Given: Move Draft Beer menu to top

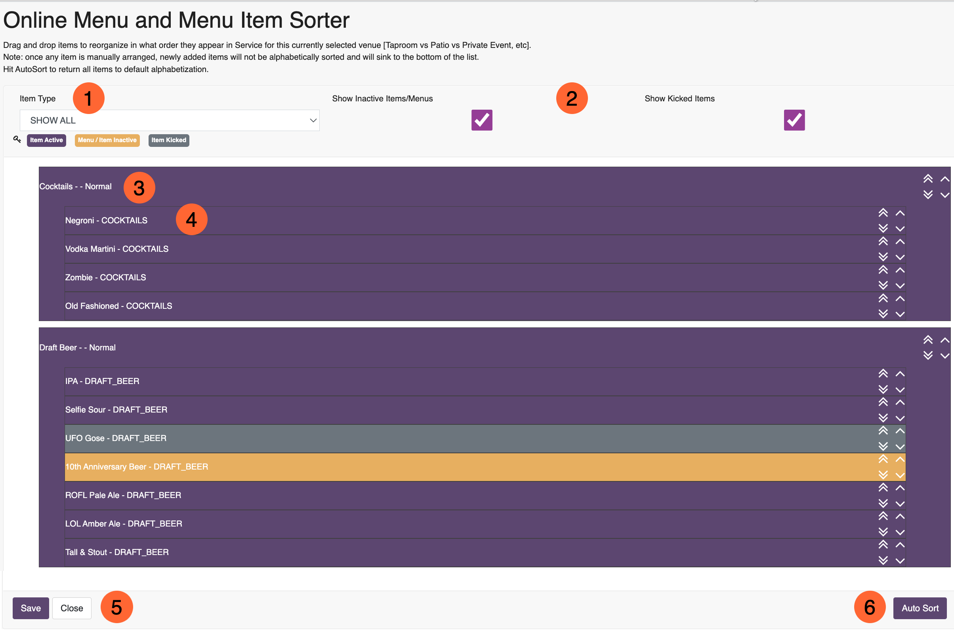Looking at the screenshot, I should pos(928,340).
